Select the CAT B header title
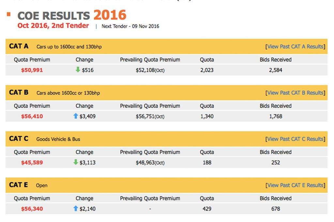This screenshot has width=334, height=222. pos(19,93)
